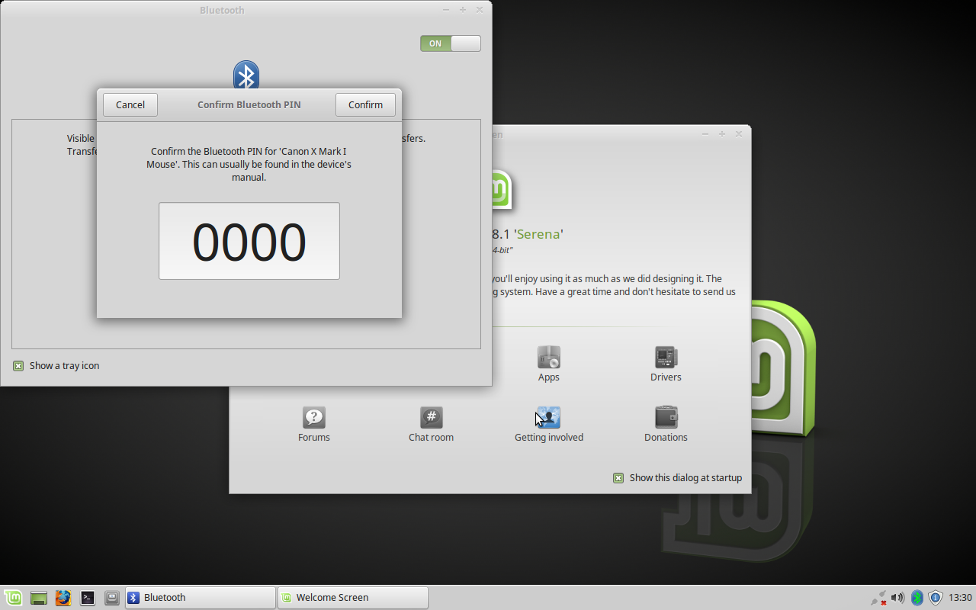Select the Welcome Screen taskbar entry

click(352, 597)
